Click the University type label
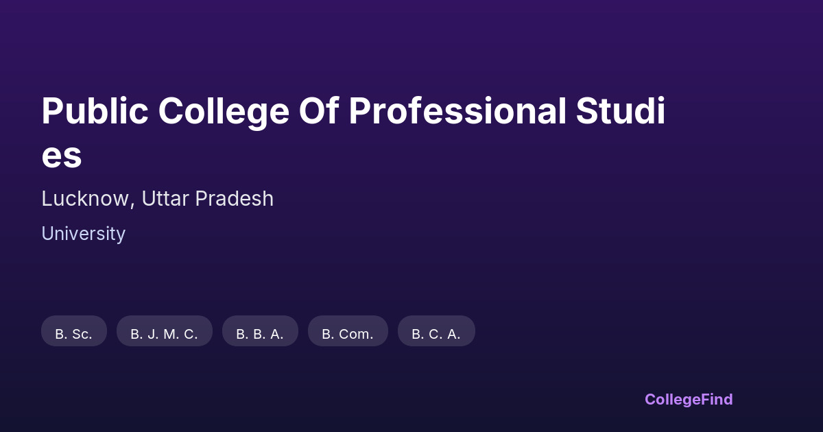Screen dimensions: 823x432 83,234
